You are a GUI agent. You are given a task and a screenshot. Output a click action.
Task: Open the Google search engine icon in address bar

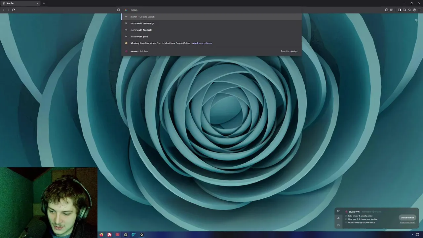point(126,10)
